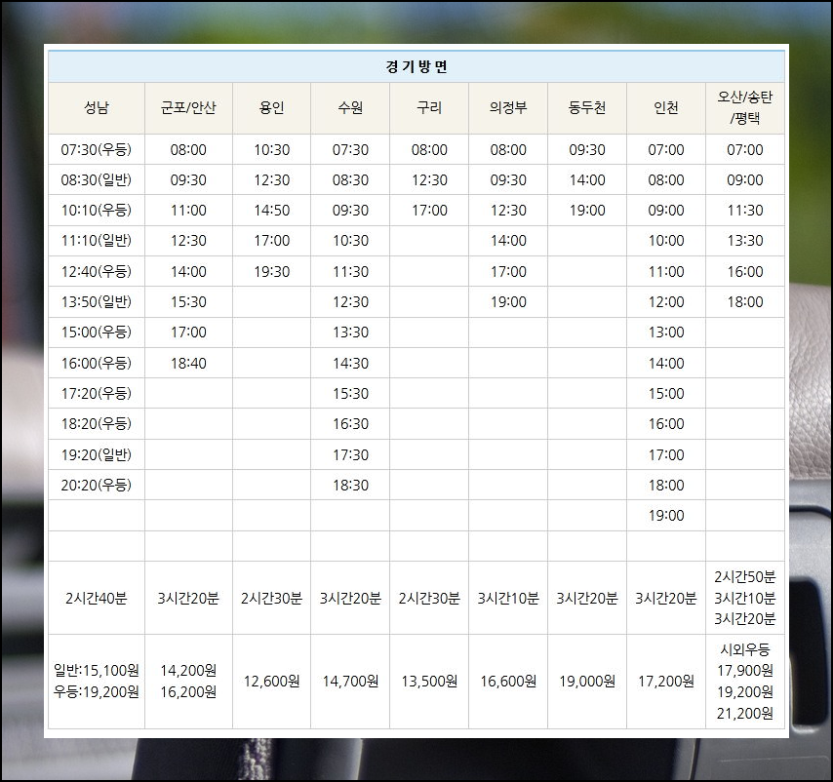833x782 pixels.
Task: Click '13:00' in the 인천 column
Action: (x=665, y=332)
